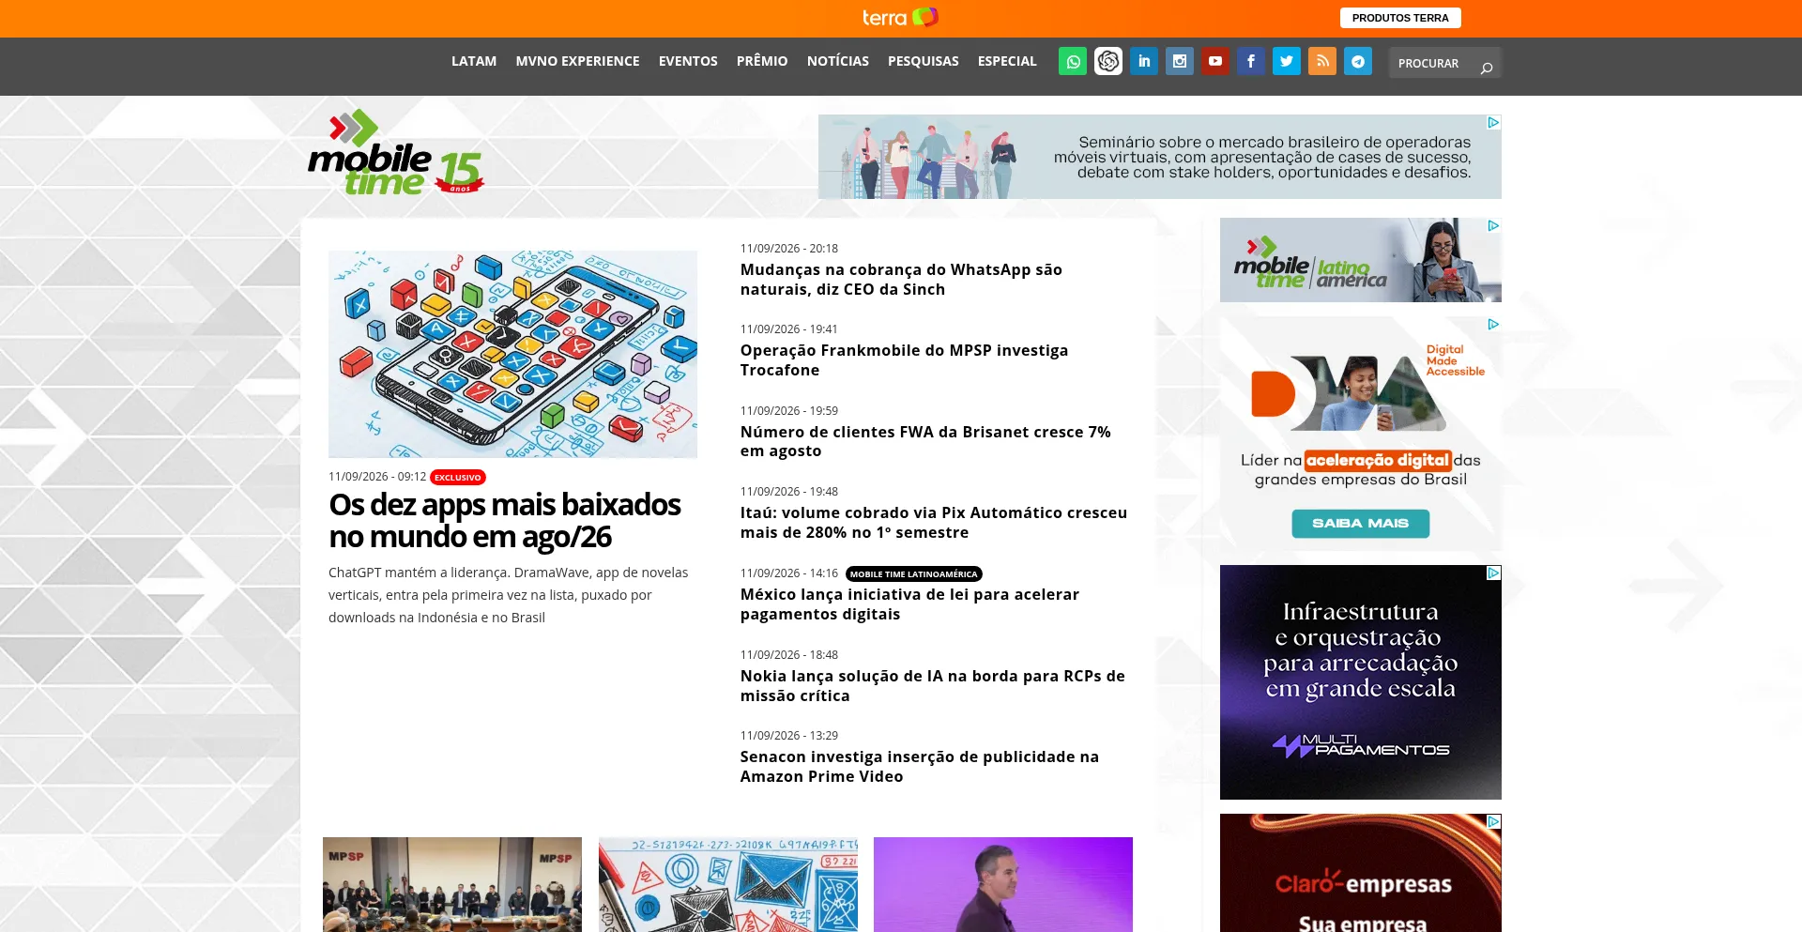The image size is (1802, 932).
Task: Click the ChatGPT icon in the header
Action: pos(1108,62)
